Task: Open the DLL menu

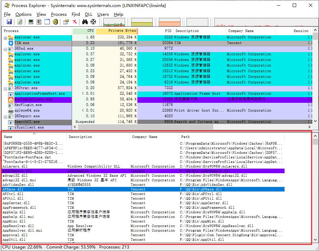Action: click(89, 14)
